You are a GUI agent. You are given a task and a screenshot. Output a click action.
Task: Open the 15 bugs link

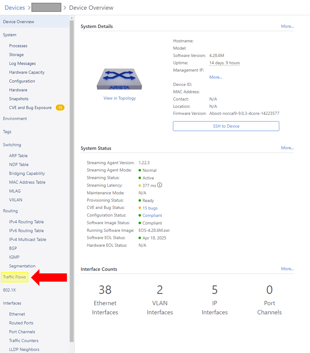click(150, 208)
